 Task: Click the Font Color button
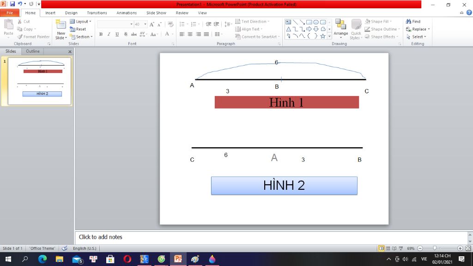167,34
